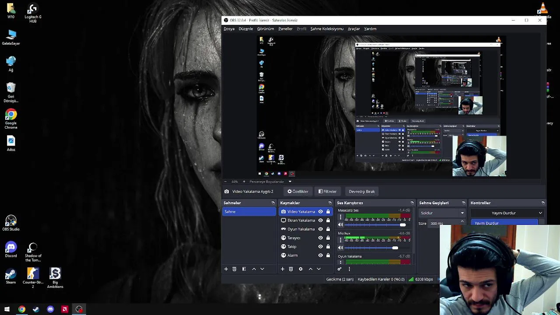Expand the Yayını Durdur dropdown chevron
Screen dimensions: 560x315
point(540,213)
